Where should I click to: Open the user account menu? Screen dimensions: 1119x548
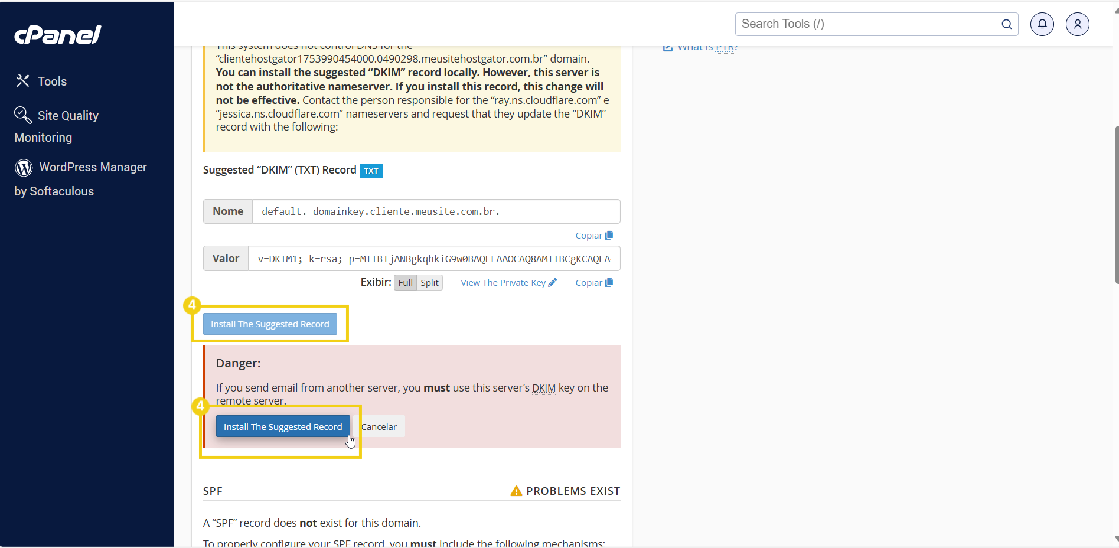1078,24
